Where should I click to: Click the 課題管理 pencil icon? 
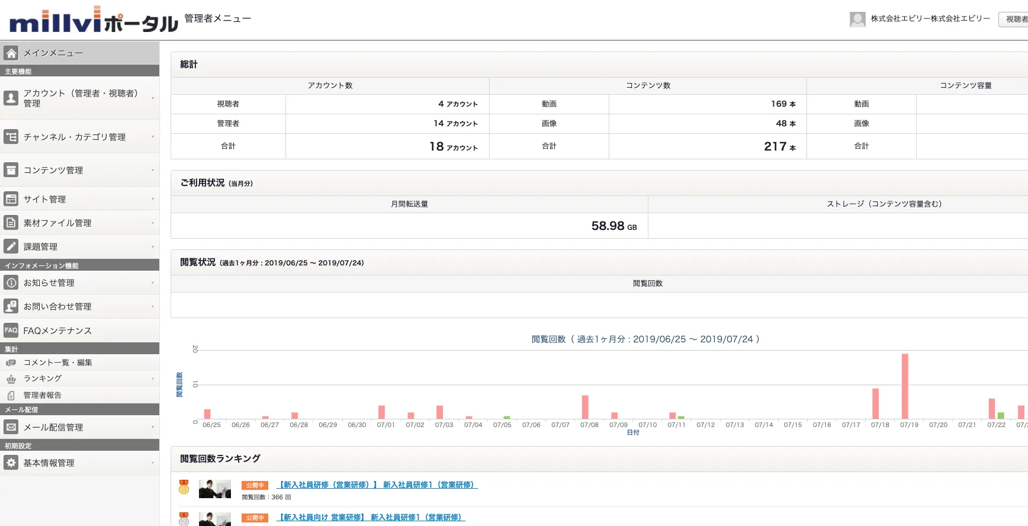point(11,246)
